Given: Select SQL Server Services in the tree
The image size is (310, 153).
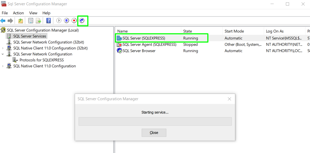Looking at the screenshot, I should click(30, 36).
